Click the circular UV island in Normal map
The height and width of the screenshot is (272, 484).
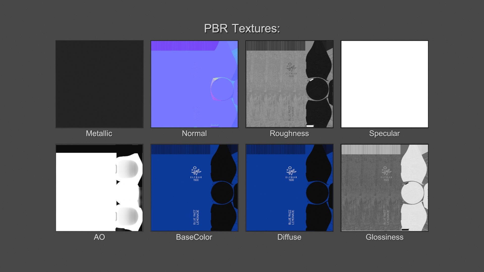point(222,89)
